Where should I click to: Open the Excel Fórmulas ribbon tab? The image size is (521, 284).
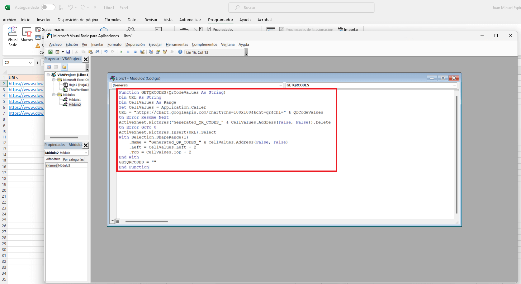coord(113,20)
